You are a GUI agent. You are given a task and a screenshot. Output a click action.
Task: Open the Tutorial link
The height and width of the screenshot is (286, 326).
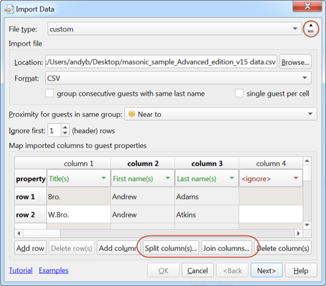tap(21, 270)
